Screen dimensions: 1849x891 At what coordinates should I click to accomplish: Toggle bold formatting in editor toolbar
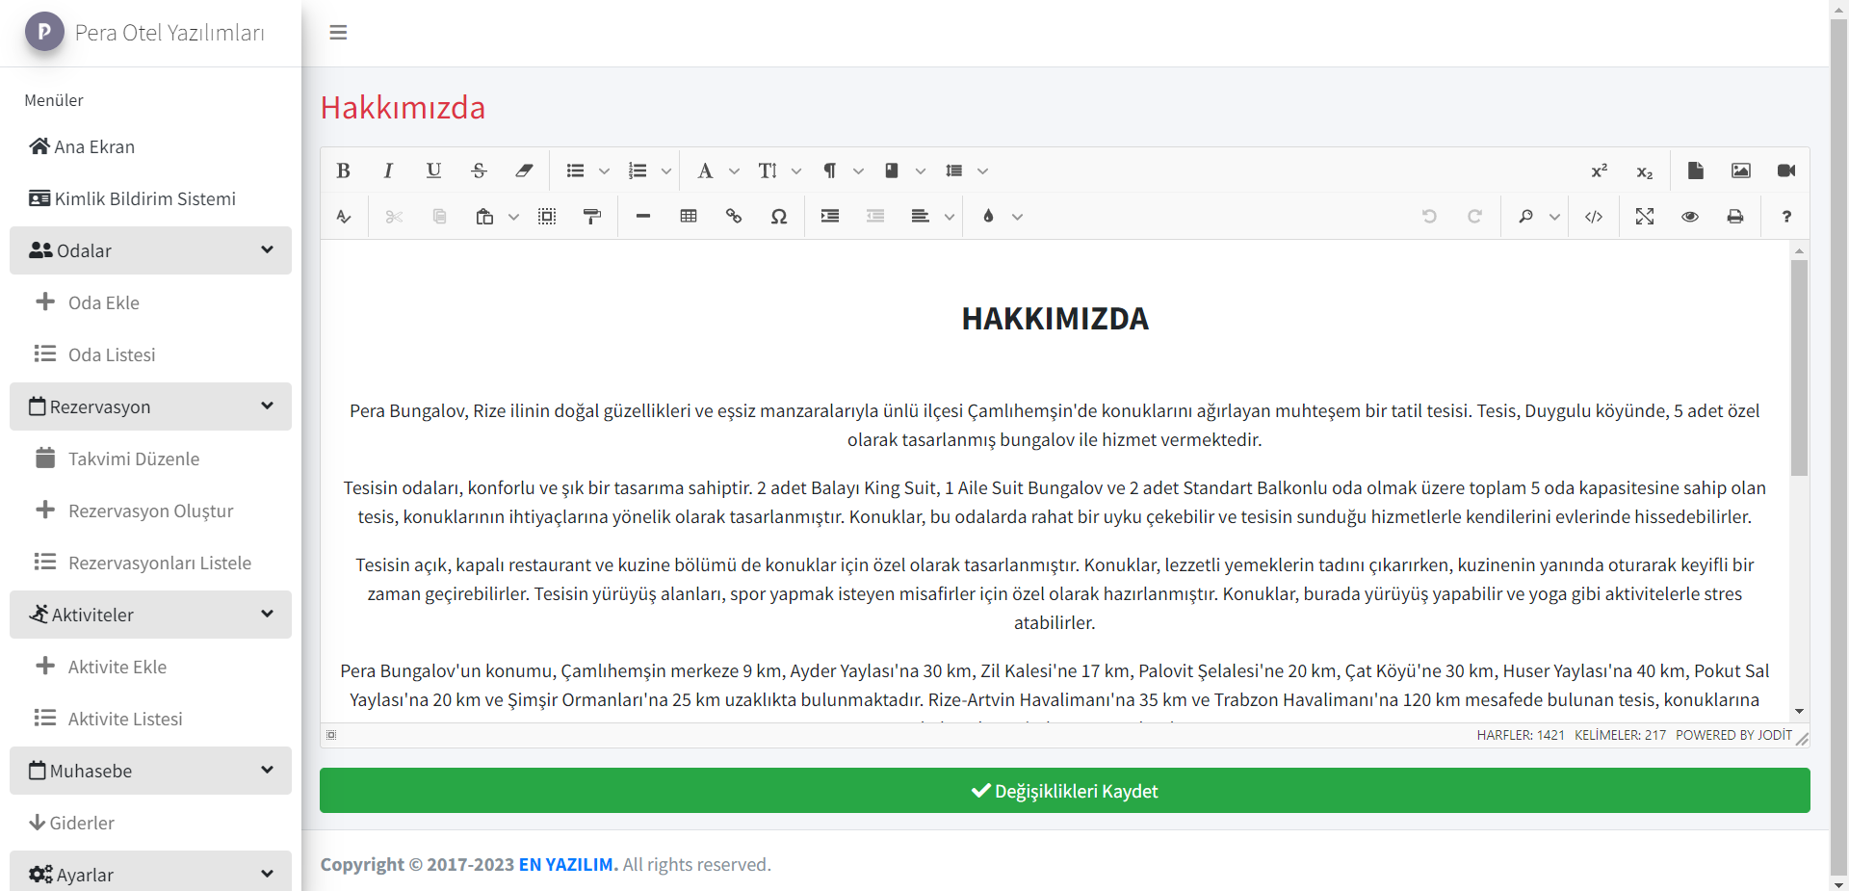pyautogui.click(x=343, y=170)
